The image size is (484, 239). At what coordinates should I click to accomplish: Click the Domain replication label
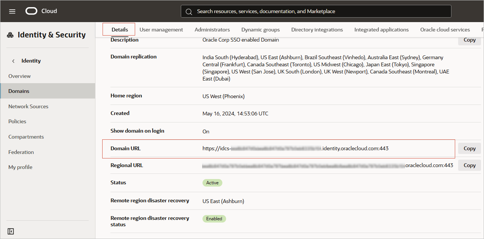[134, 57]
